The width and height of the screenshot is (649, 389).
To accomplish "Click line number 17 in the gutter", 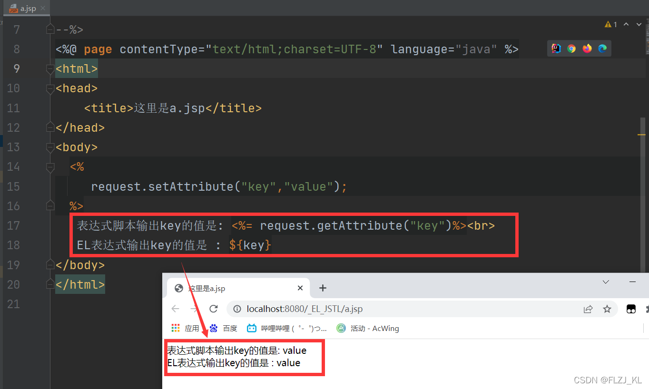I will [13, 225].
